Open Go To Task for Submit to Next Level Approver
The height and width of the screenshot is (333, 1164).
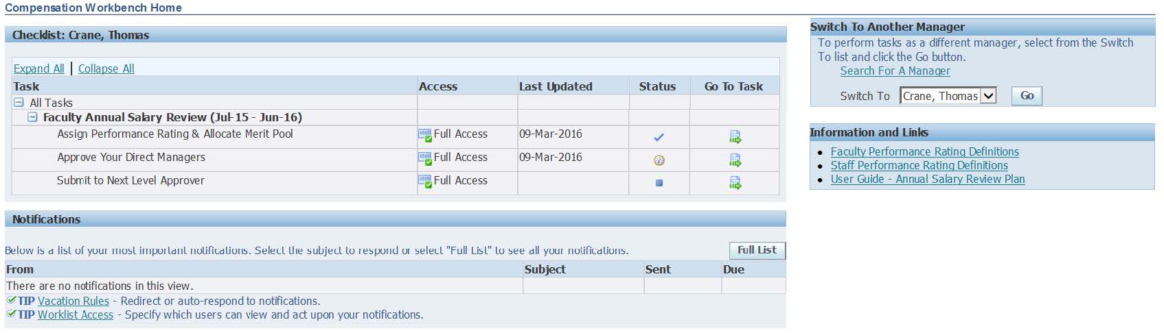coord(735,183)
